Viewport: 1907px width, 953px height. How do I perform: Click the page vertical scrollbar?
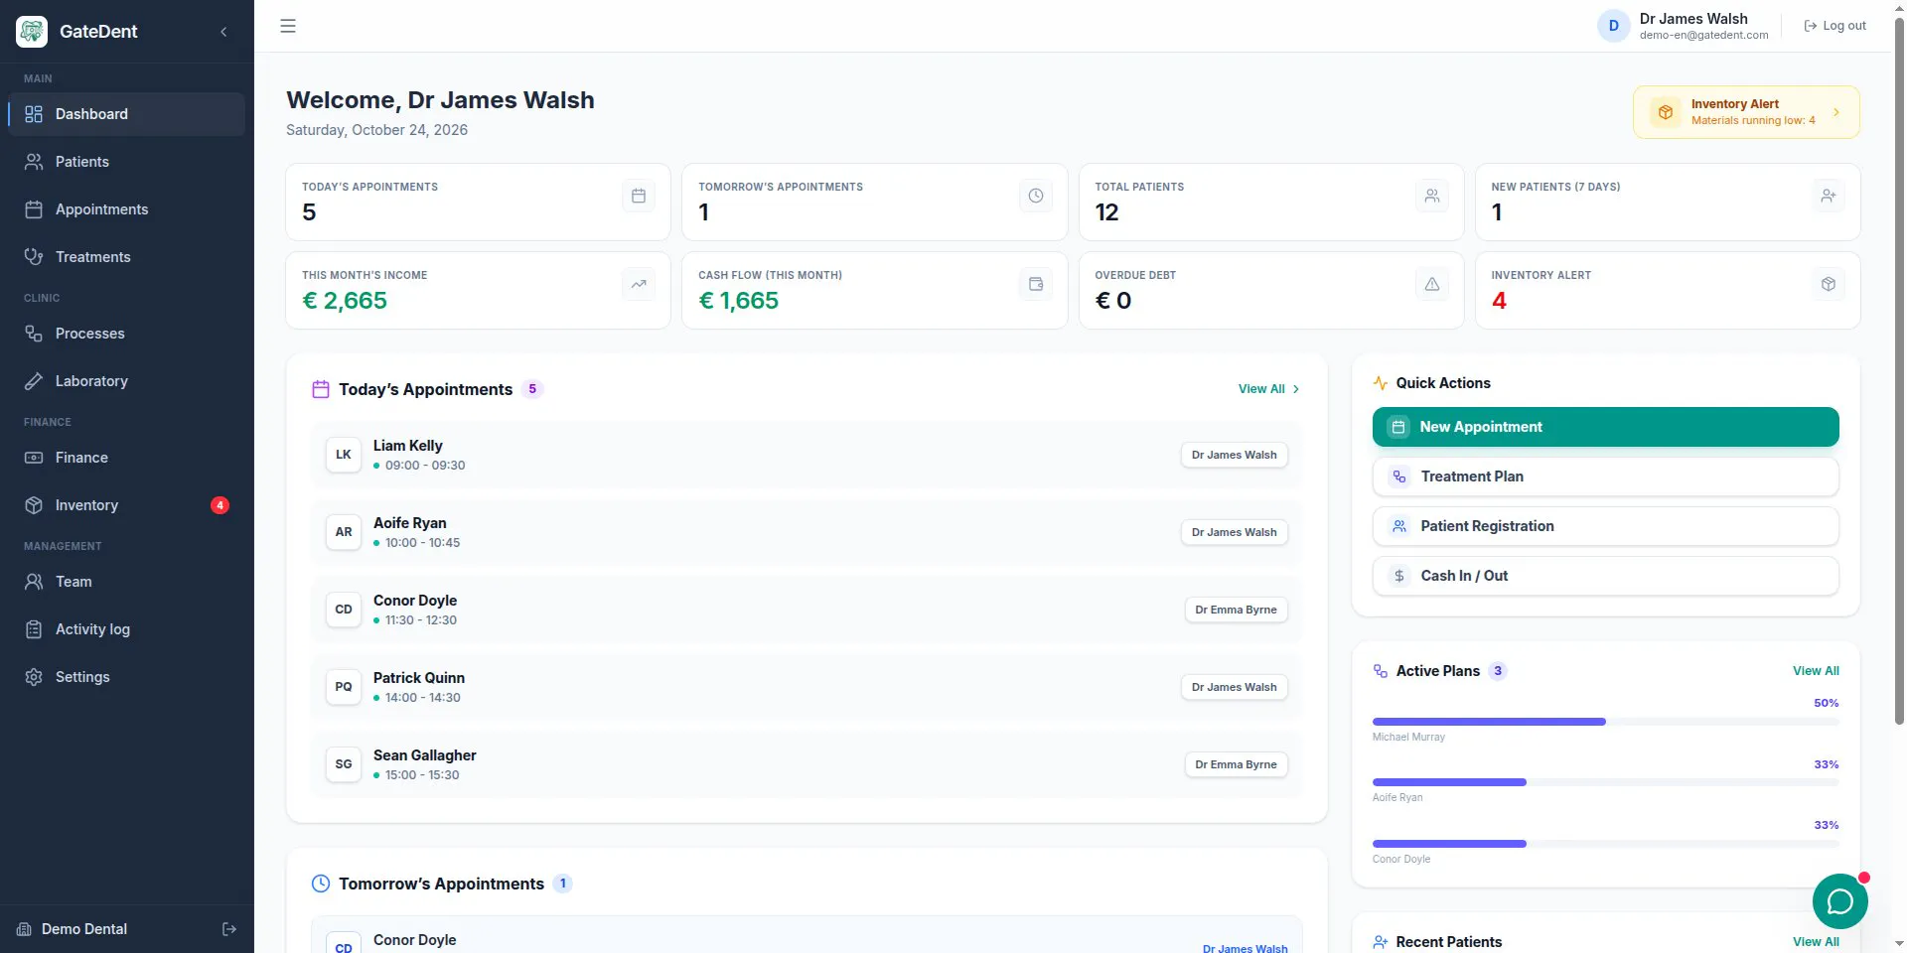1899,372
